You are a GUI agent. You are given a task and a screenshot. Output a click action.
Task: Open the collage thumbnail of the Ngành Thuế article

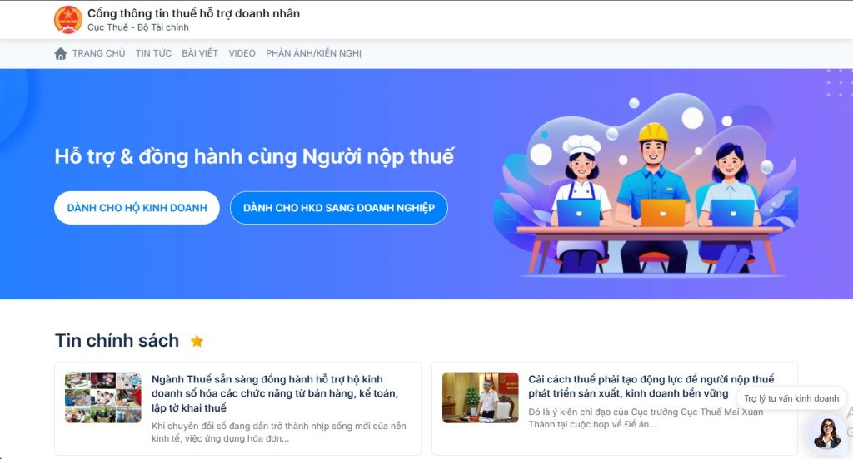tap(102, 397)
